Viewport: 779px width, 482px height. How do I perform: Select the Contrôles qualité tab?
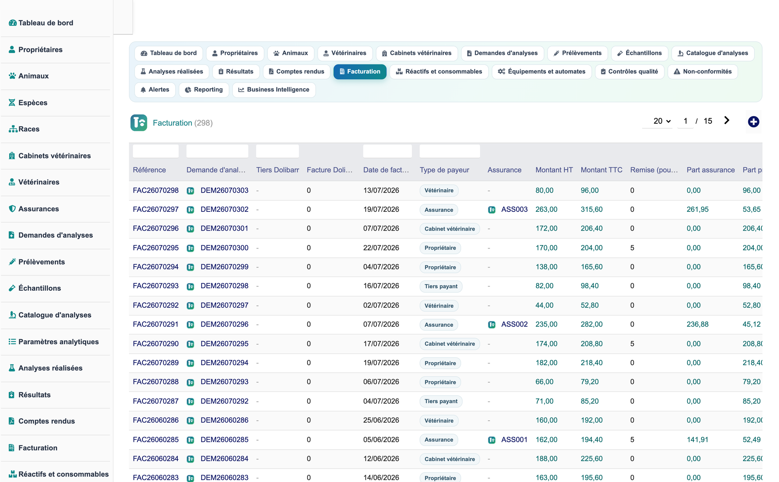coord(629,72)
